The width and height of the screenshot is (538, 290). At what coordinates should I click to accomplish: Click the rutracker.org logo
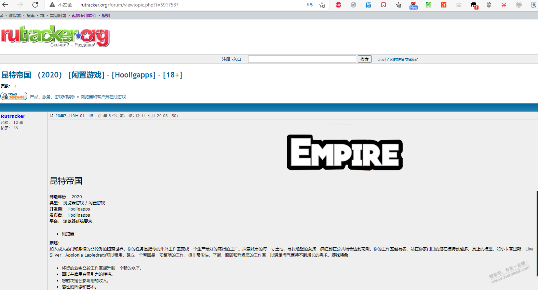point(55,36)
